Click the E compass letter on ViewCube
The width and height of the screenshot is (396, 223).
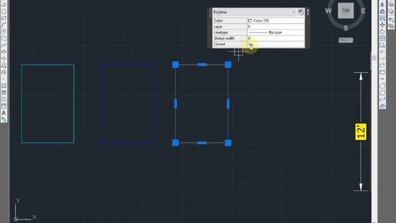(x=363, y=11)
